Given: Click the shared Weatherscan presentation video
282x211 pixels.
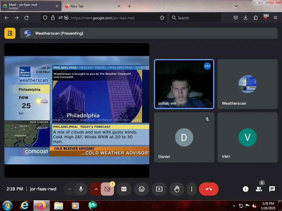Looking at the screenshot, I should click(77, 110).
